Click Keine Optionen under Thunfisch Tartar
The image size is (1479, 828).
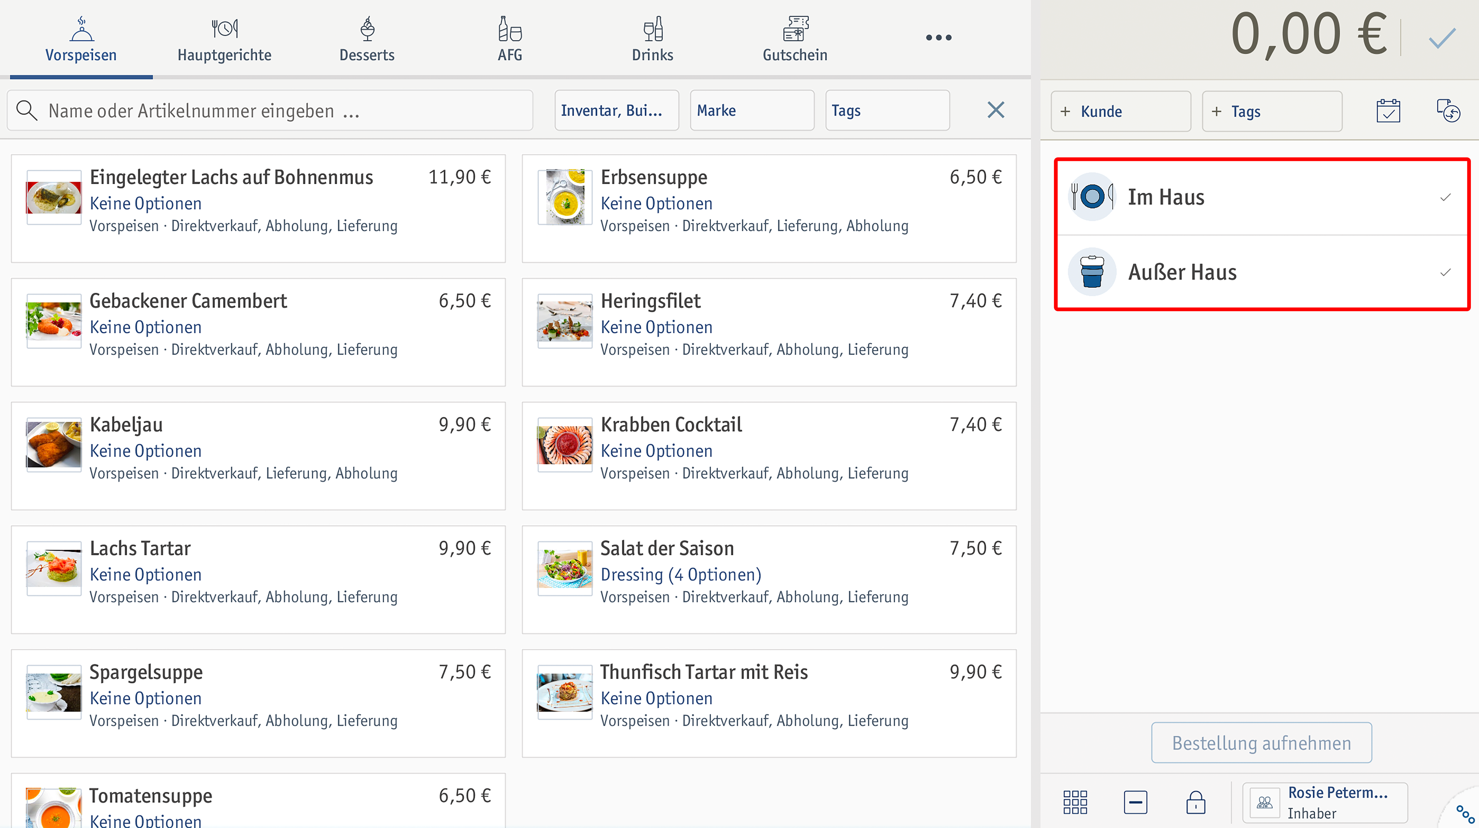[656, 698]
